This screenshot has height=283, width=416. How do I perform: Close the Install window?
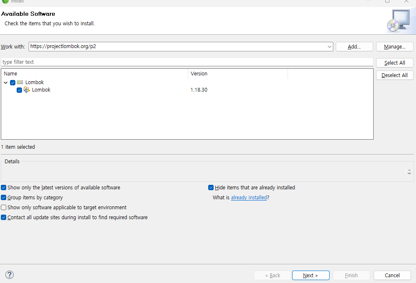coord(406,1)
